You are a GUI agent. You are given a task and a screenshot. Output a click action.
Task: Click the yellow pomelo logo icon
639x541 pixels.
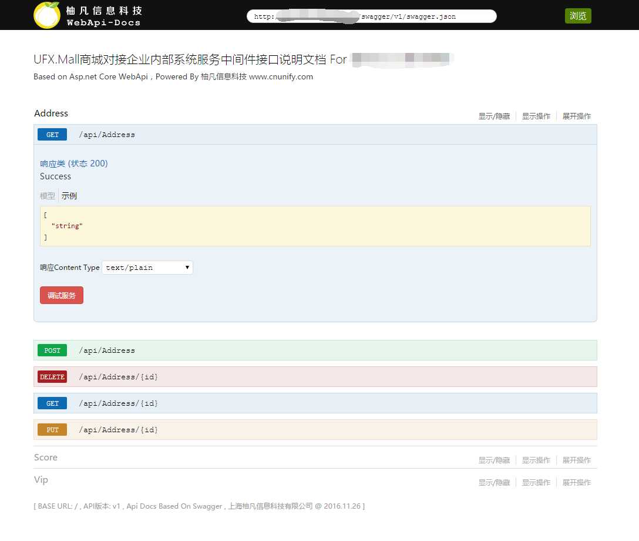pos(47,15)
